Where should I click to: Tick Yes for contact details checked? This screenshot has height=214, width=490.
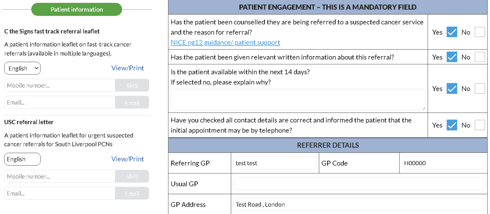tap(452, 125)
